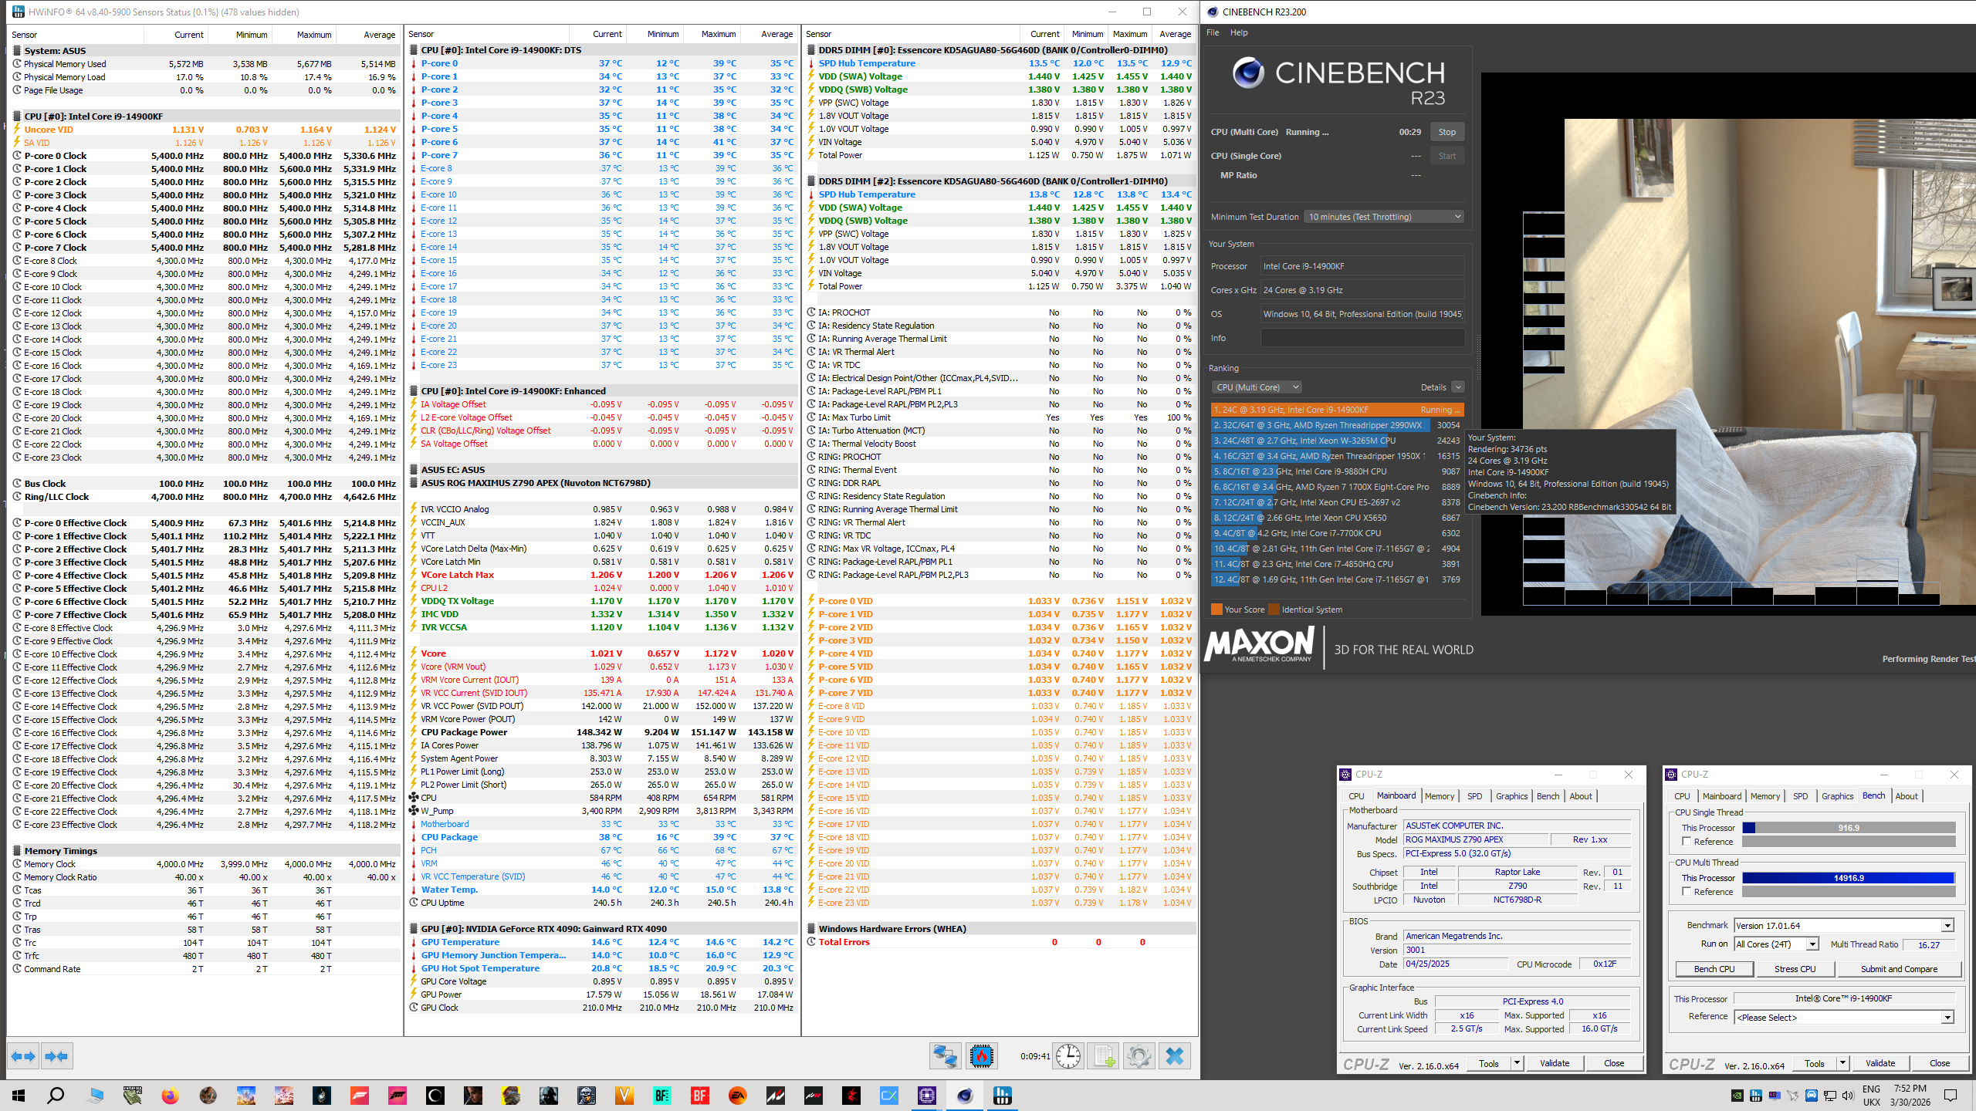Open CPU (Multi Core) ranking dropdown
The width and height of the screenshot is (1976, 1111).
click(1257, 387)
